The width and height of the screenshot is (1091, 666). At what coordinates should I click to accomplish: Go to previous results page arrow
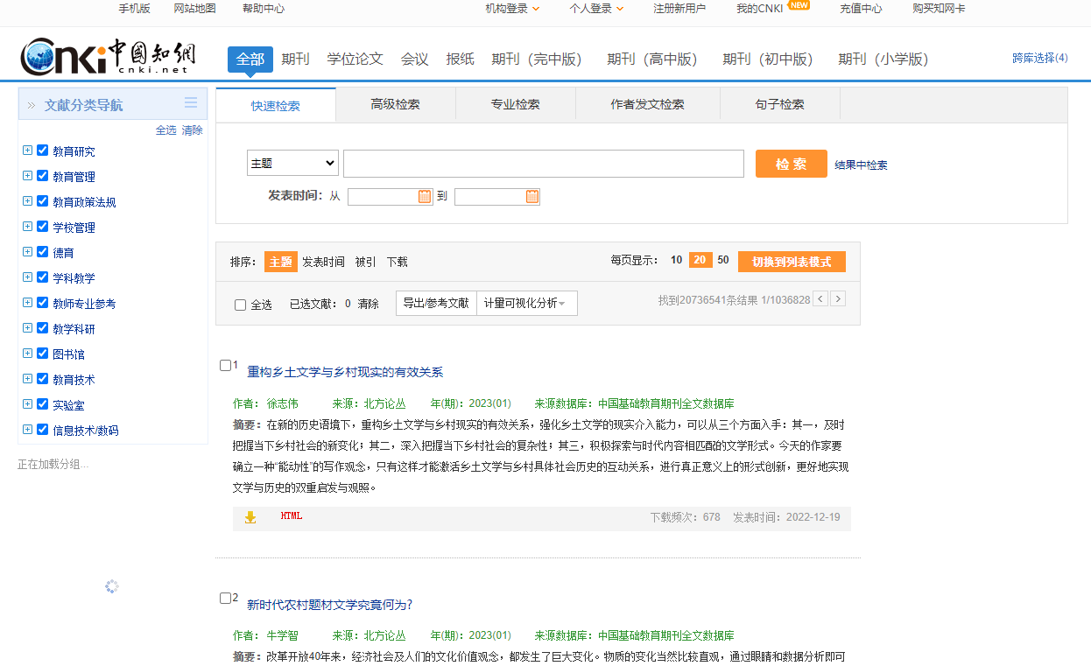[820, 299]
